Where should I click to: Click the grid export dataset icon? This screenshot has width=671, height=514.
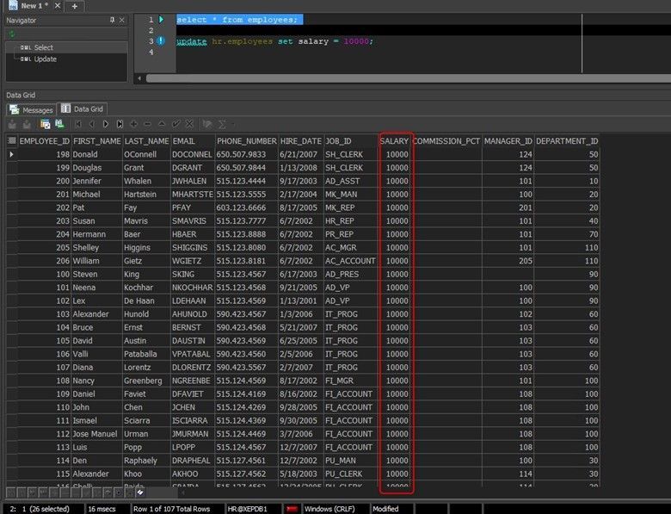(x=45, y=124)
